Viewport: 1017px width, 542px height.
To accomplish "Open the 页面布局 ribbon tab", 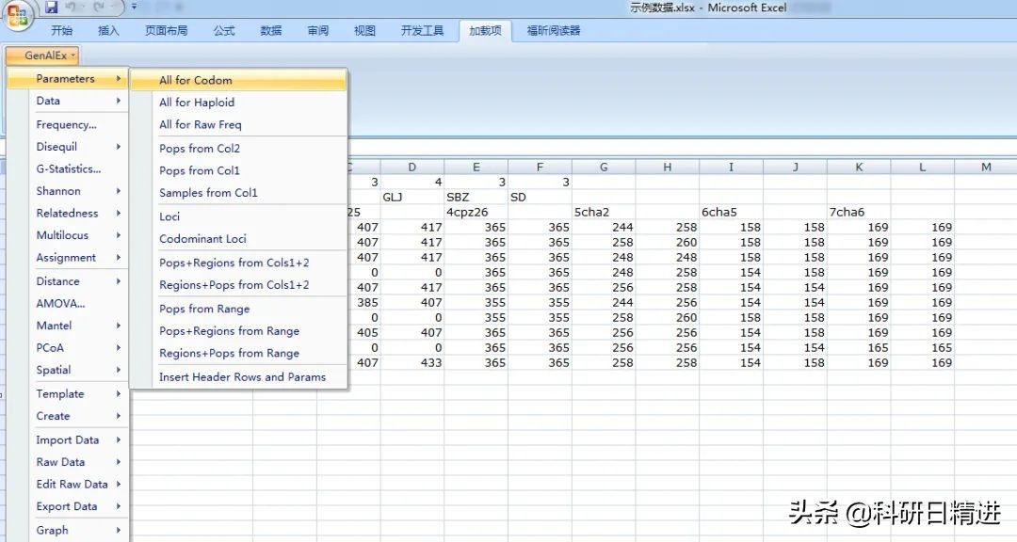I will [166, 30].
